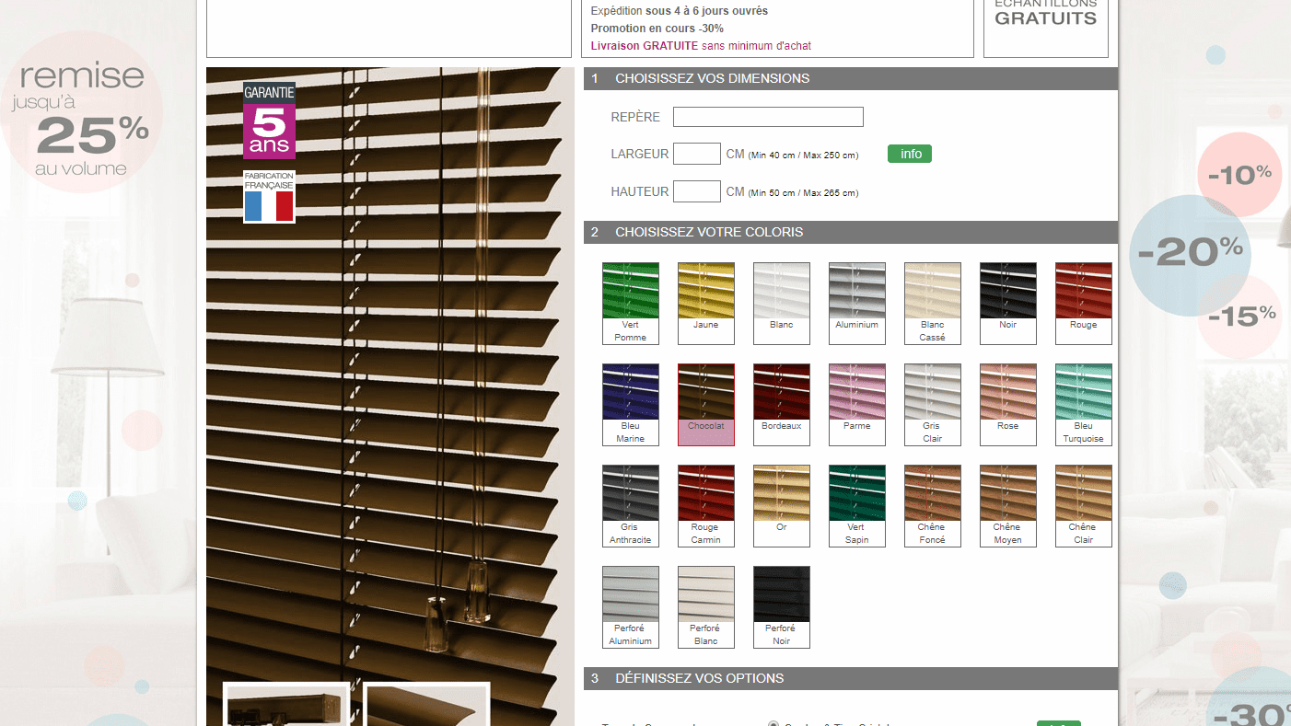Image resolution: width=1291 pixels, height=726 pixels.
Task: Select the Perforé Noir swatch
Action: [782, 607]
